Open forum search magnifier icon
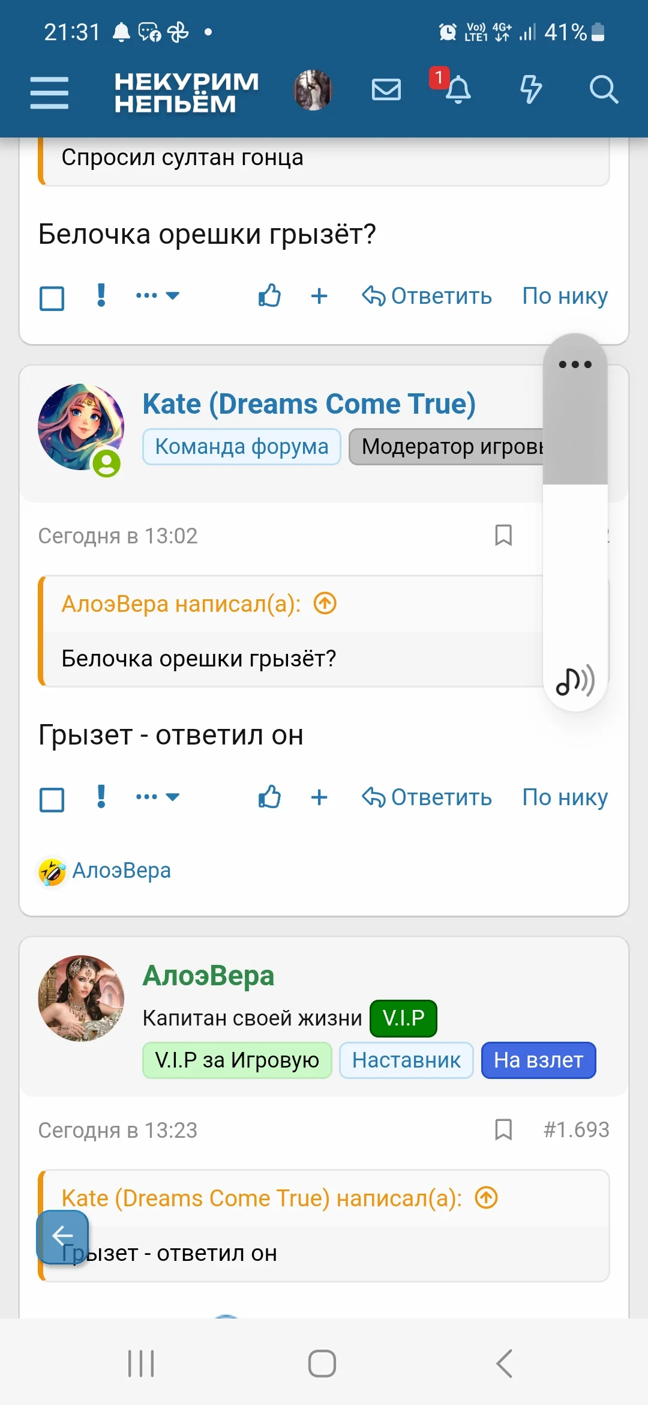This screenshot has height=1405, width=648. pyautogui.click(x=603, y=90)
